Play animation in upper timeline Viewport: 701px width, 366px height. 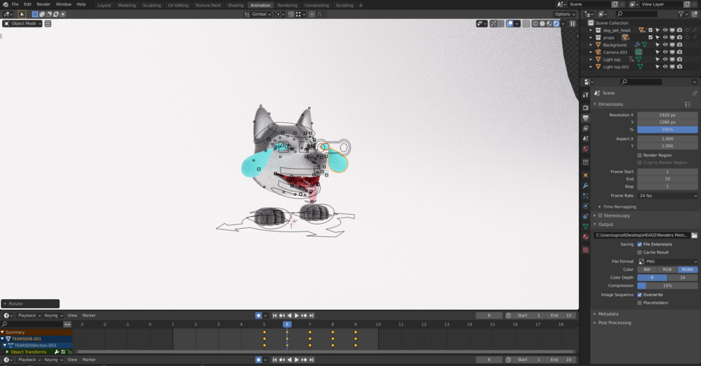tap(297, 316)
